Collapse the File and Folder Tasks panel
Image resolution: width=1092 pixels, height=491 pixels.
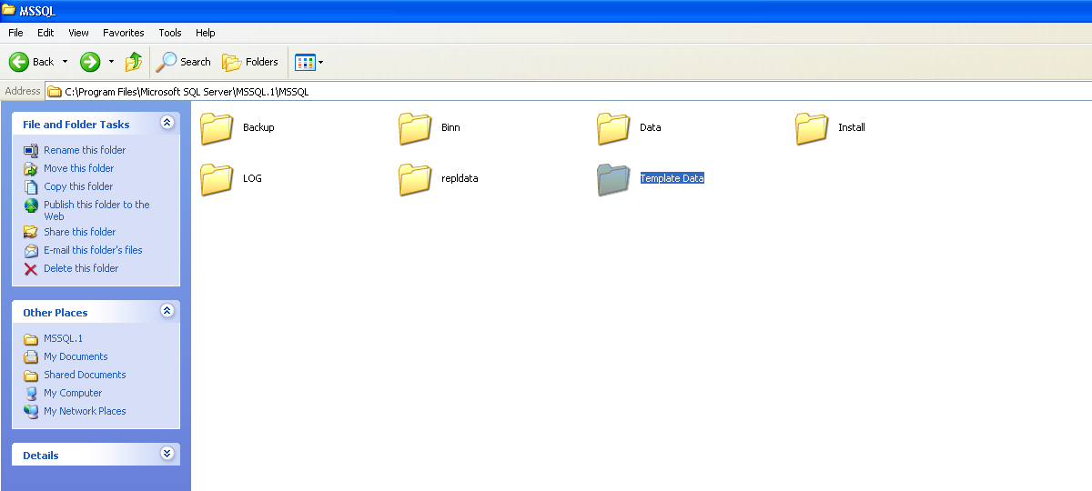pos(167,123)
